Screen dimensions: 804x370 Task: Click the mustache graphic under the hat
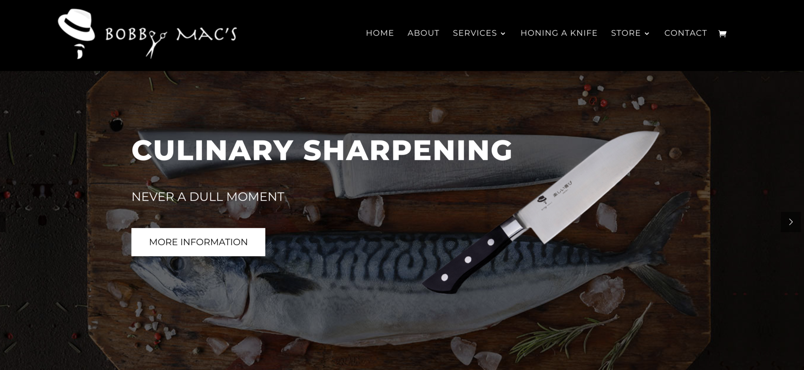tap(80, 51)
